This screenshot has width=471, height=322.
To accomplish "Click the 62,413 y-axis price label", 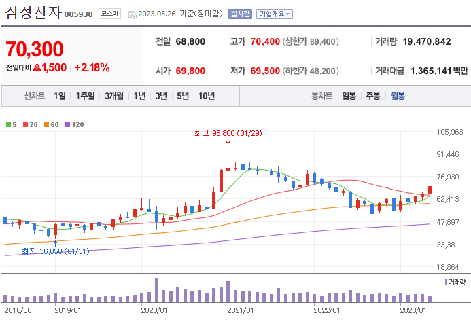I will (448, 199).
